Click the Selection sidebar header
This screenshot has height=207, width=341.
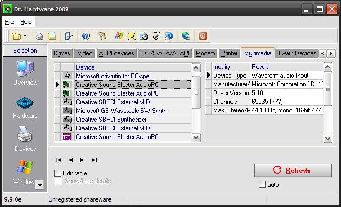[x=25, y=51]
